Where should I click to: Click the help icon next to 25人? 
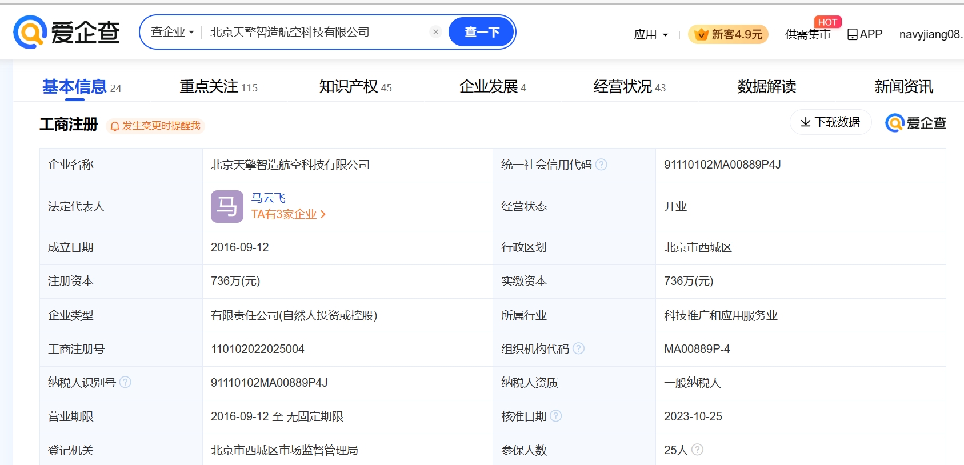pyautogui.click(x=697, y=450)
